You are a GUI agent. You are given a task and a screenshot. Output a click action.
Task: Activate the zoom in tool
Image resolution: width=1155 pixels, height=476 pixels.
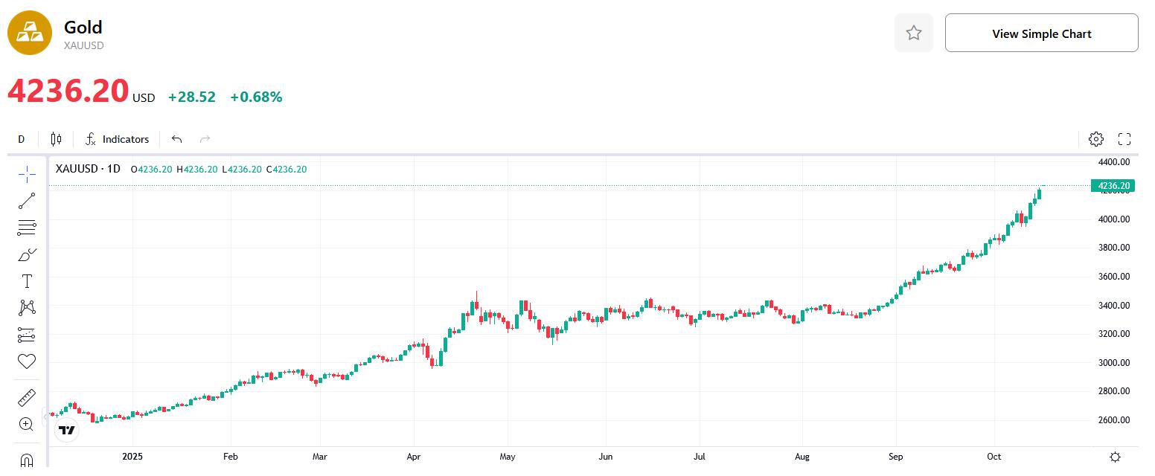click(27, 425)
